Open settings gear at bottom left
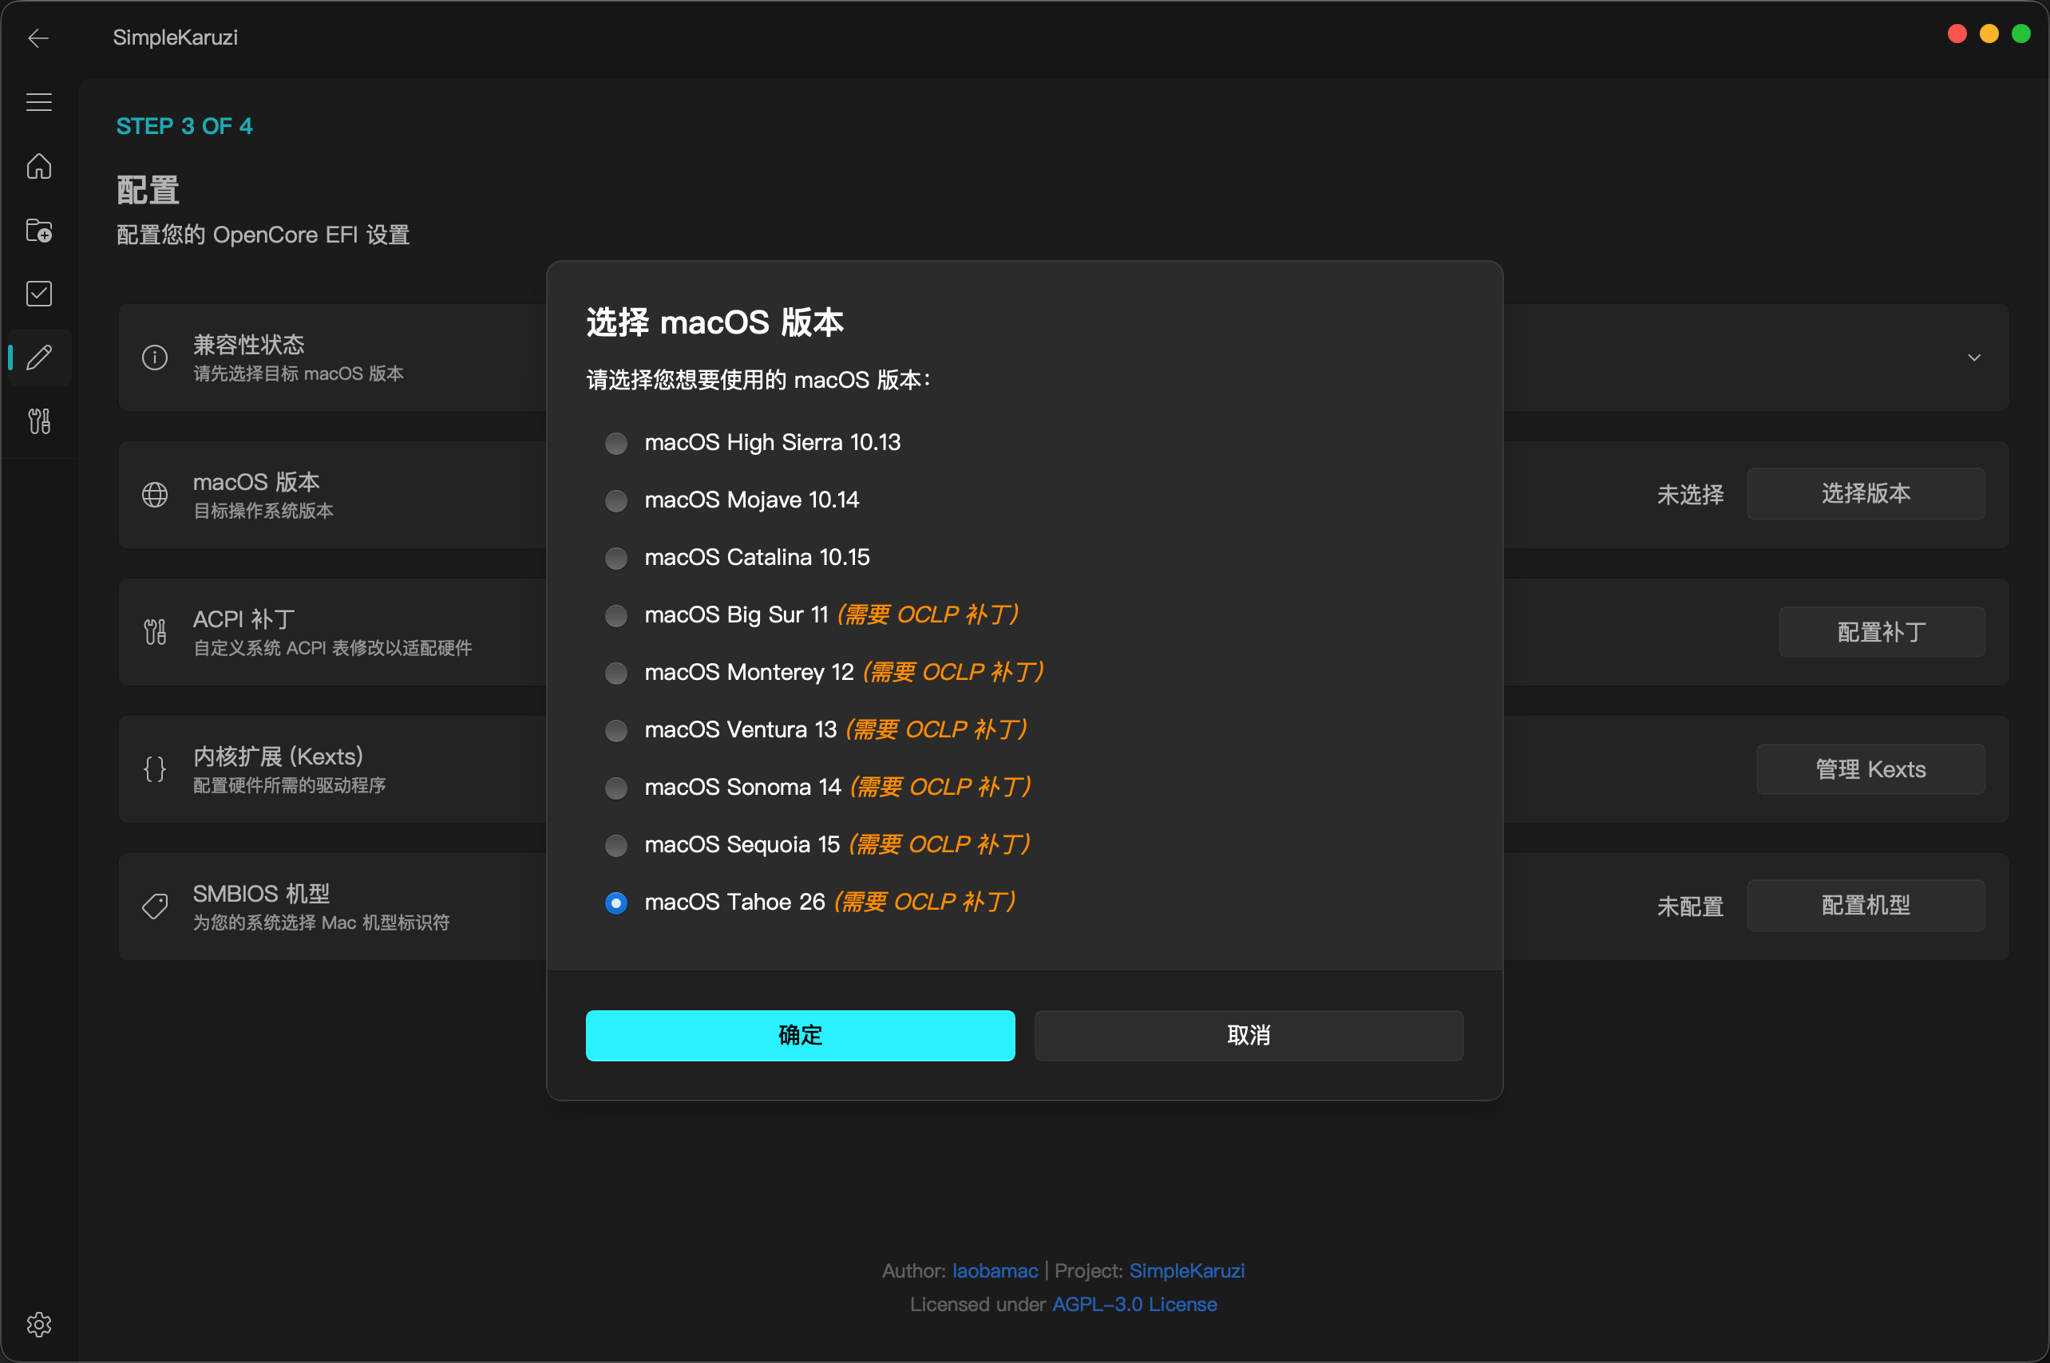This screenshot has width=2050, height=1363. coord(38,1324)
